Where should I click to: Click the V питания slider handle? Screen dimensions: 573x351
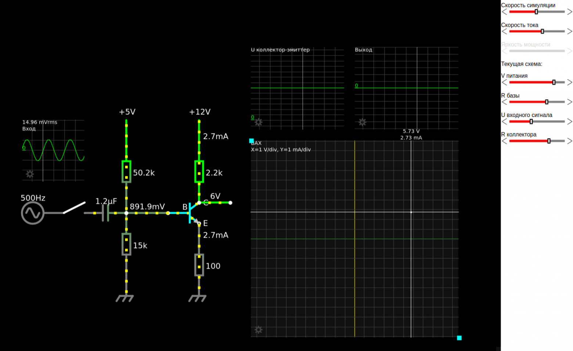coord(554,82)
